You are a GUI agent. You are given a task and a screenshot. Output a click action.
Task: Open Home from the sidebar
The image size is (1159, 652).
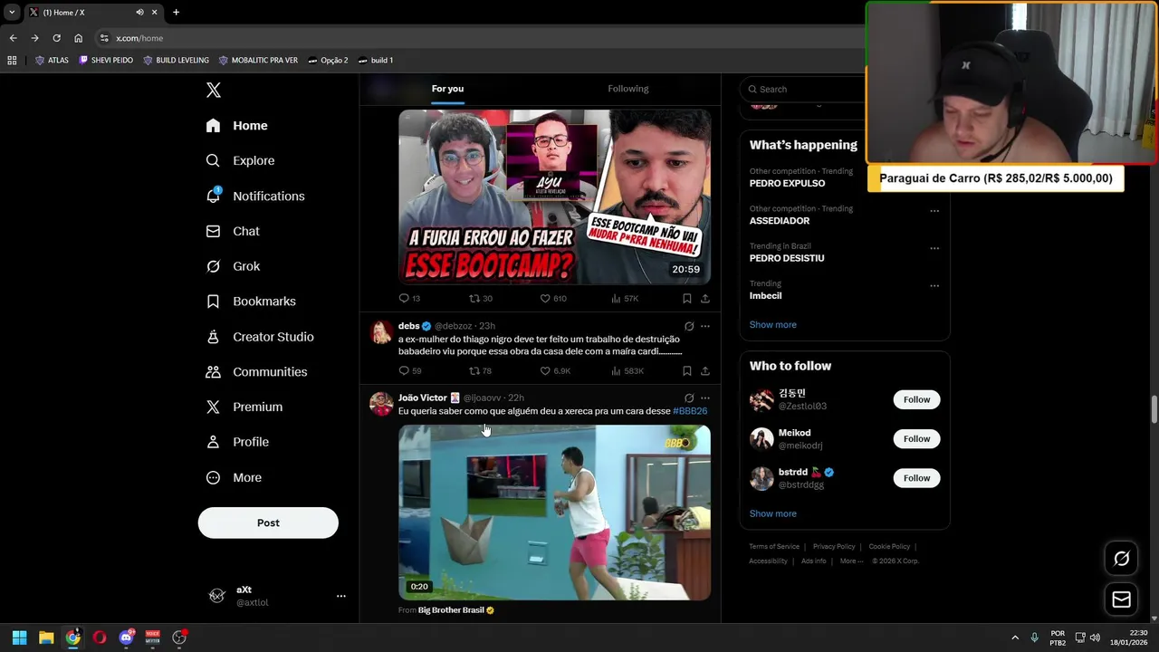point(236,126)
